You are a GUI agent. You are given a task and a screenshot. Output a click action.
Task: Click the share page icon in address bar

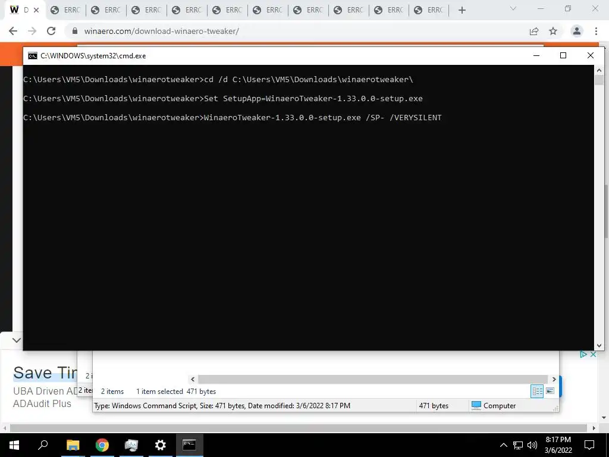tap(534, 31)
